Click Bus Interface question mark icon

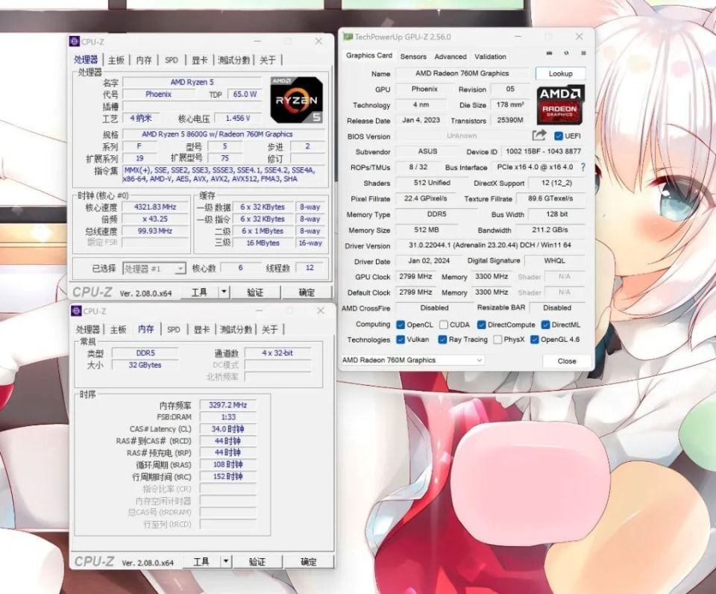coord(583,167)
